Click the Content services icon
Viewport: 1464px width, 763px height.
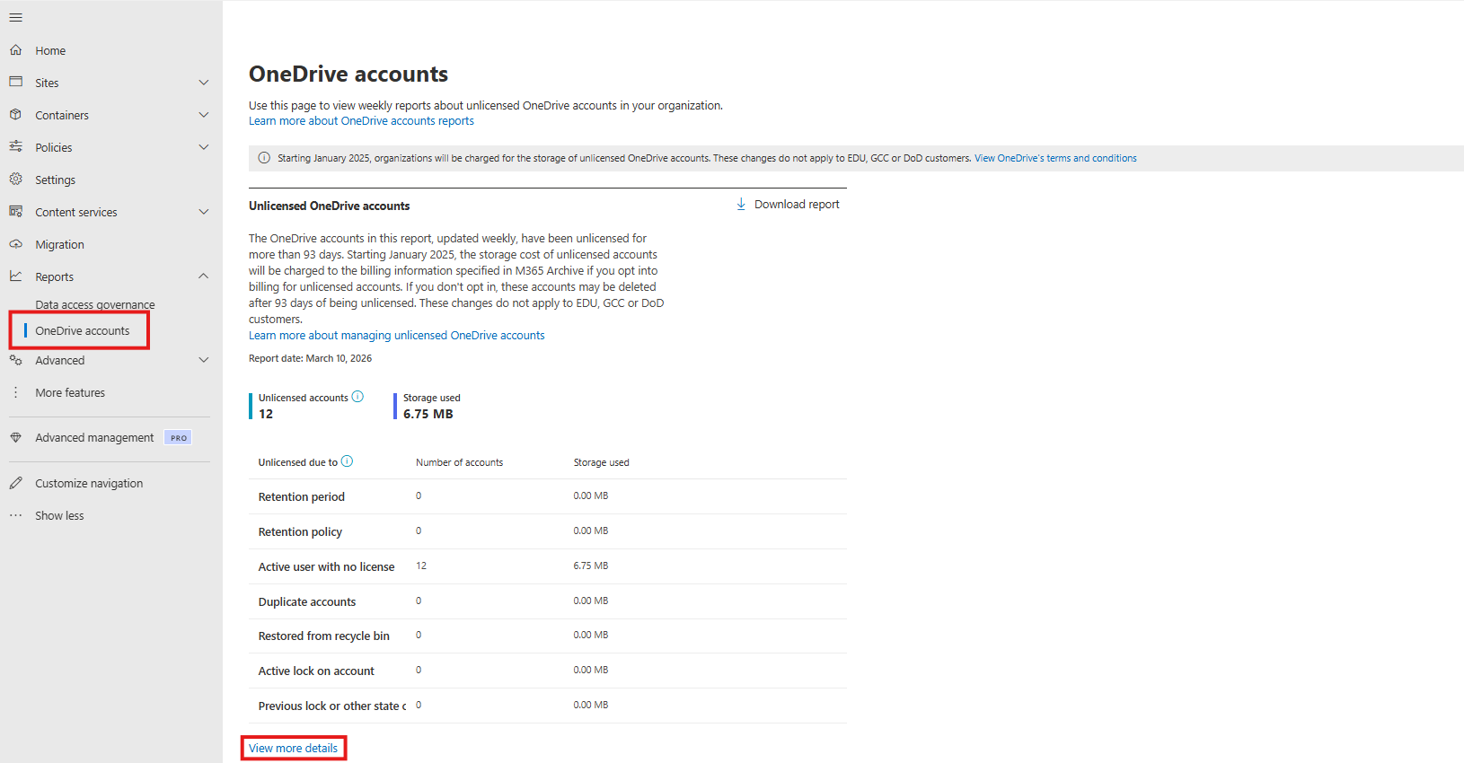coord(16,211)
